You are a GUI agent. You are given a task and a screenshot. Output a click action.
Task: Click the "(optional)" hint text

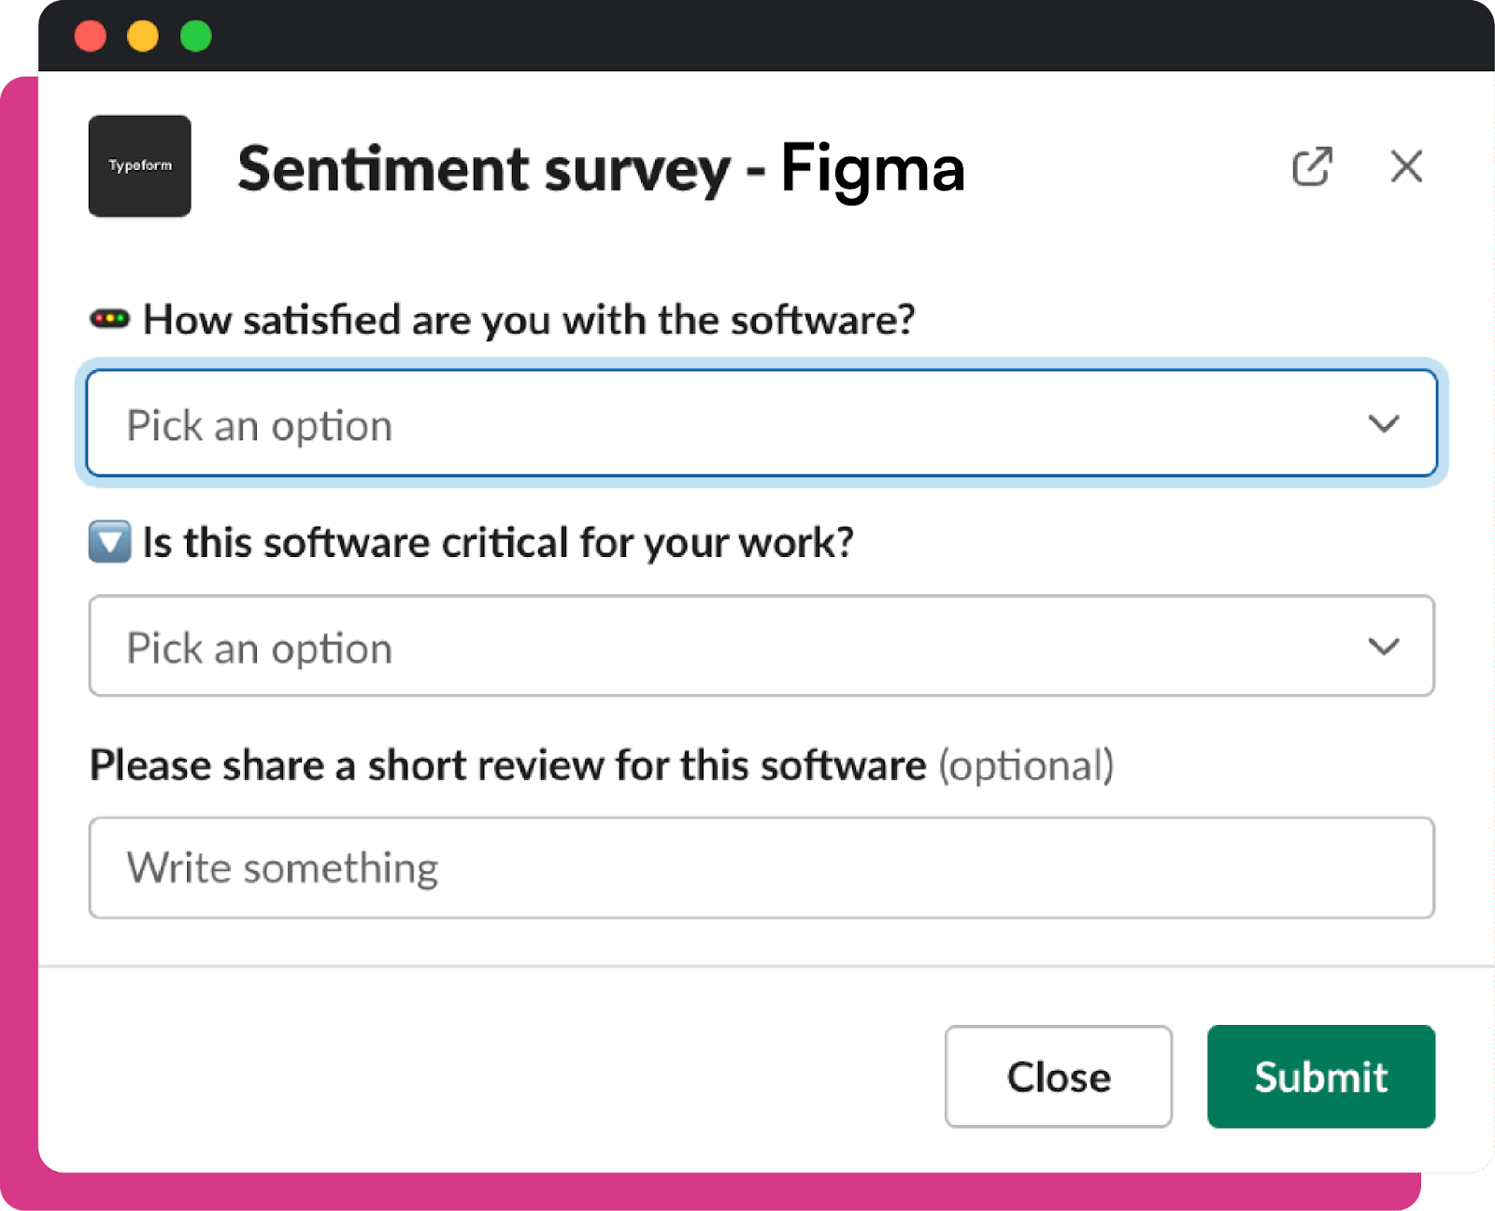pos(1026,765)
